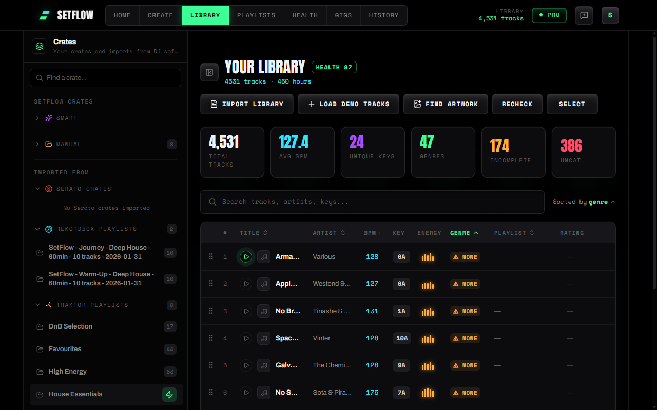The height and width of the screenshot is (410, 657).
Task: Play the track by Various
Action: tap(246, 257)
